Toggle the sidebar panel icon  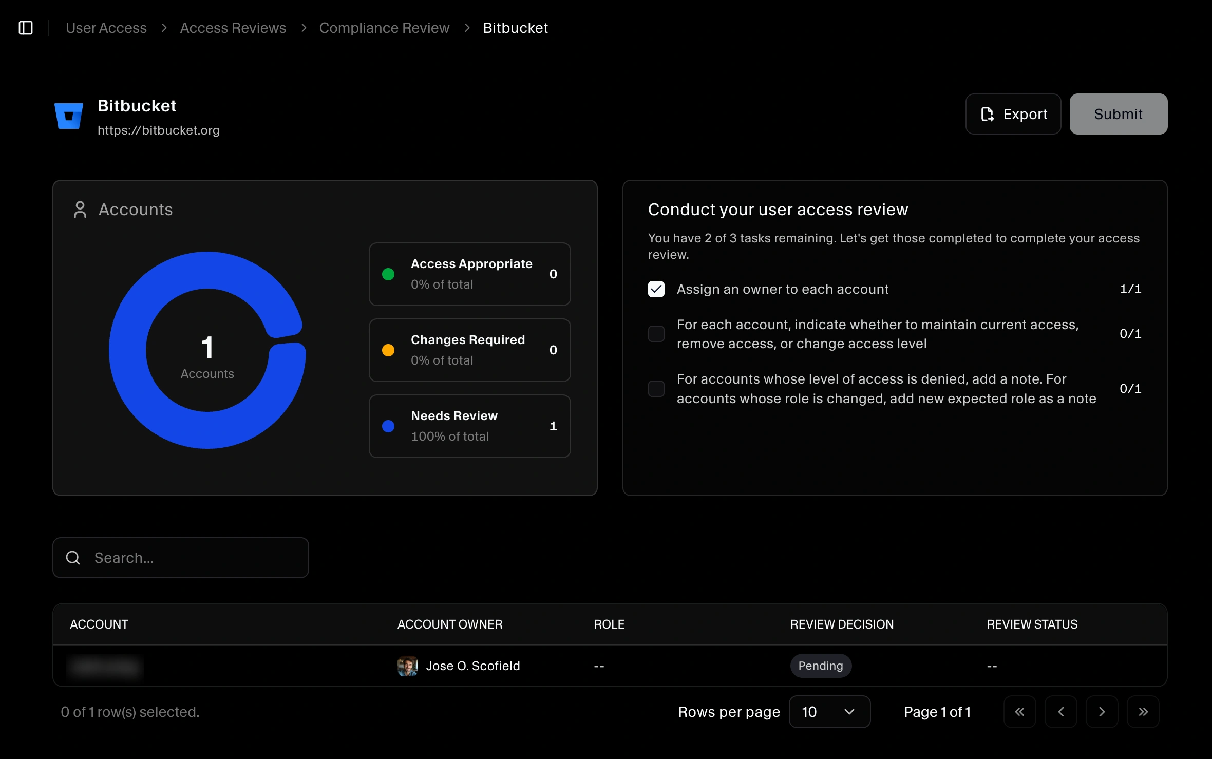pos(26,28)
